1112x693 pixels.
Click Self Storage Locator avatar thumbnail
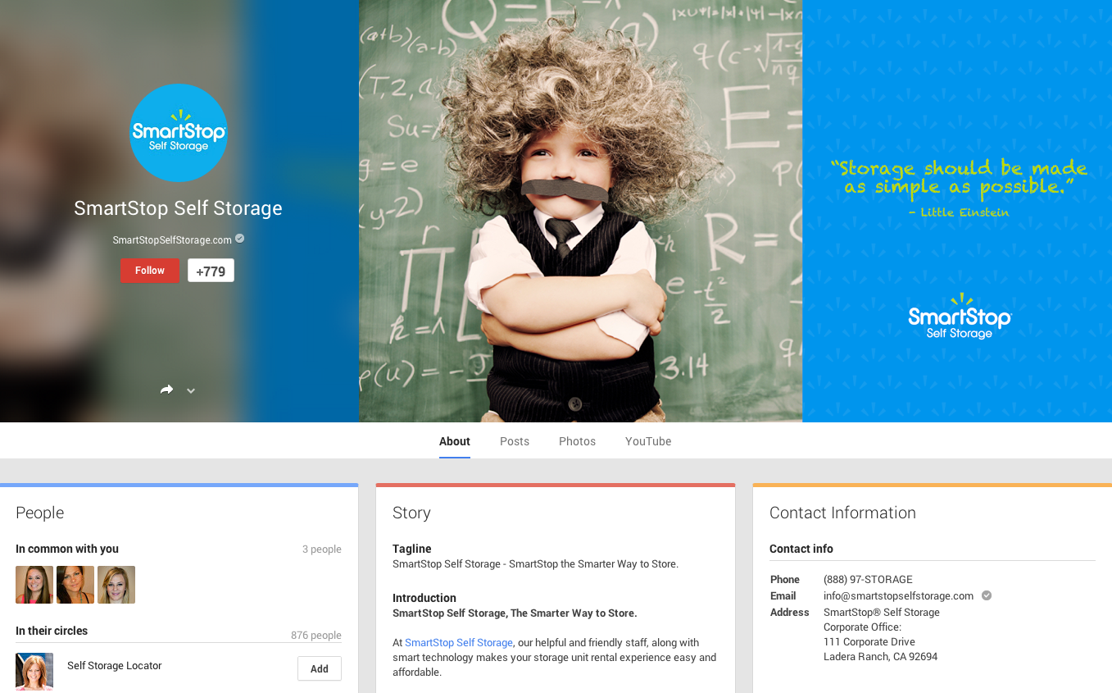pyautogui.click(x=34, y=671)
